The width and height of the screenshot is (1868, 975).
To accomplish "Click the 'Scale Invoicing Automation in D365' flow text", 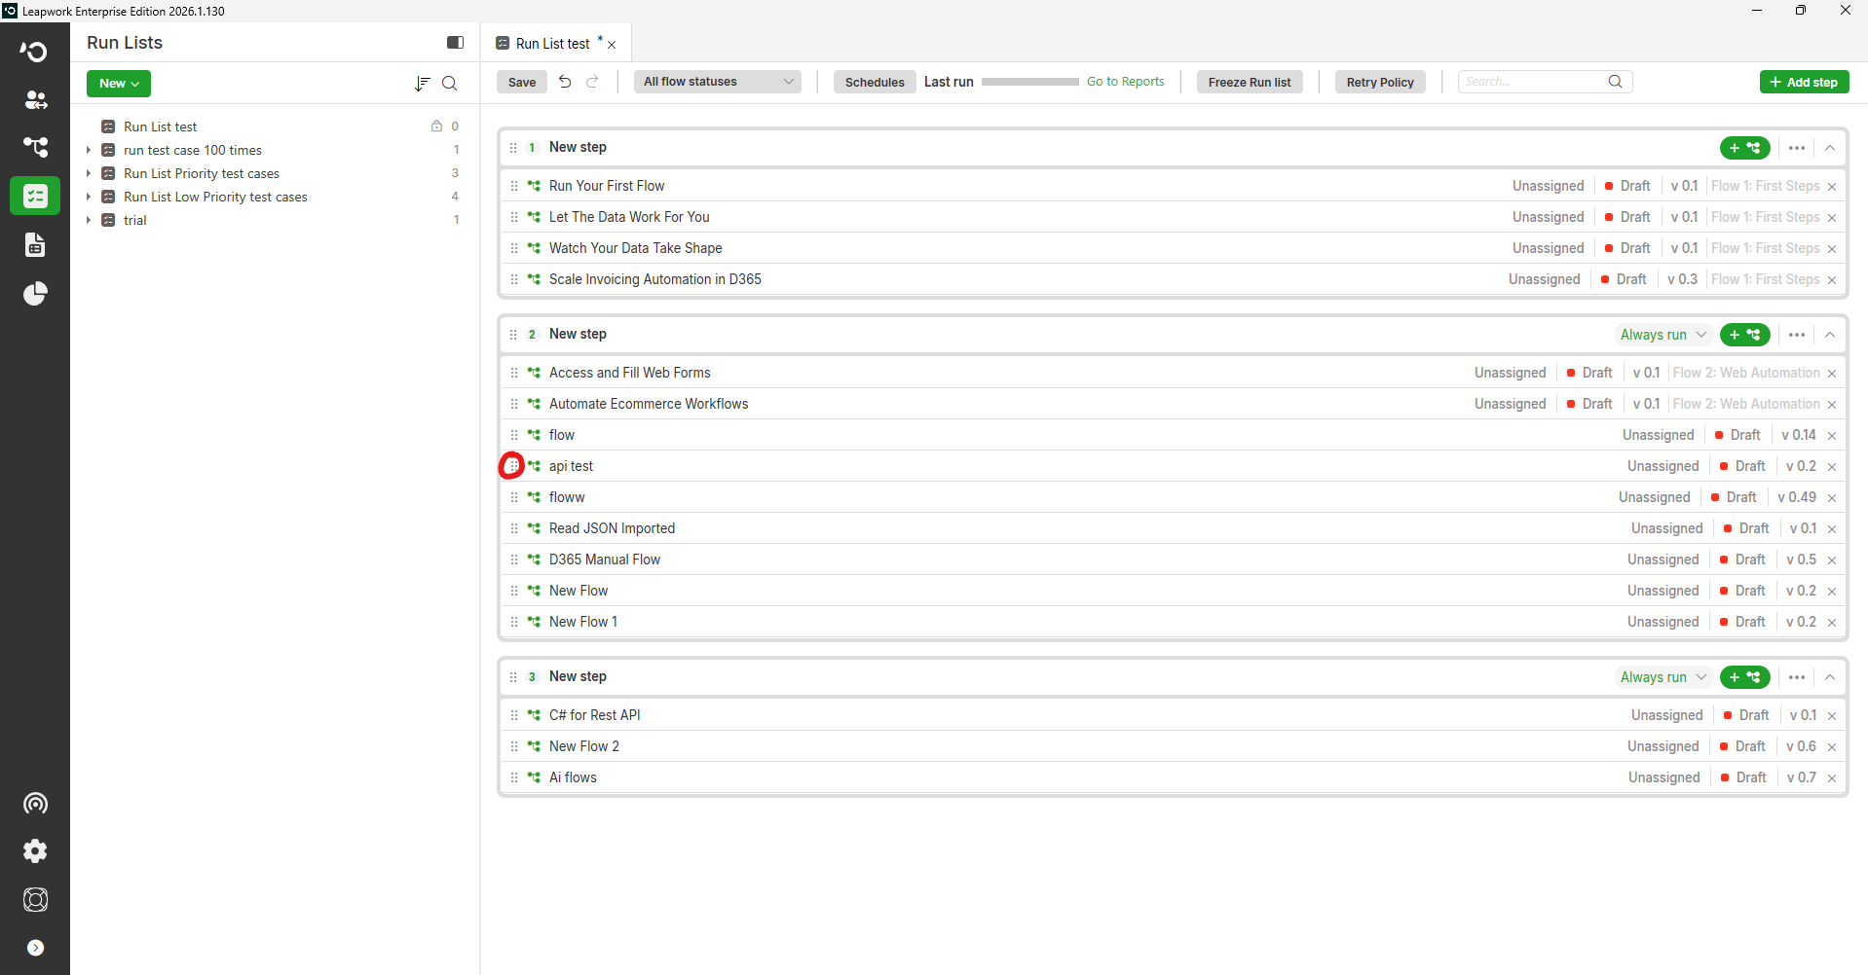I will 655,279.
